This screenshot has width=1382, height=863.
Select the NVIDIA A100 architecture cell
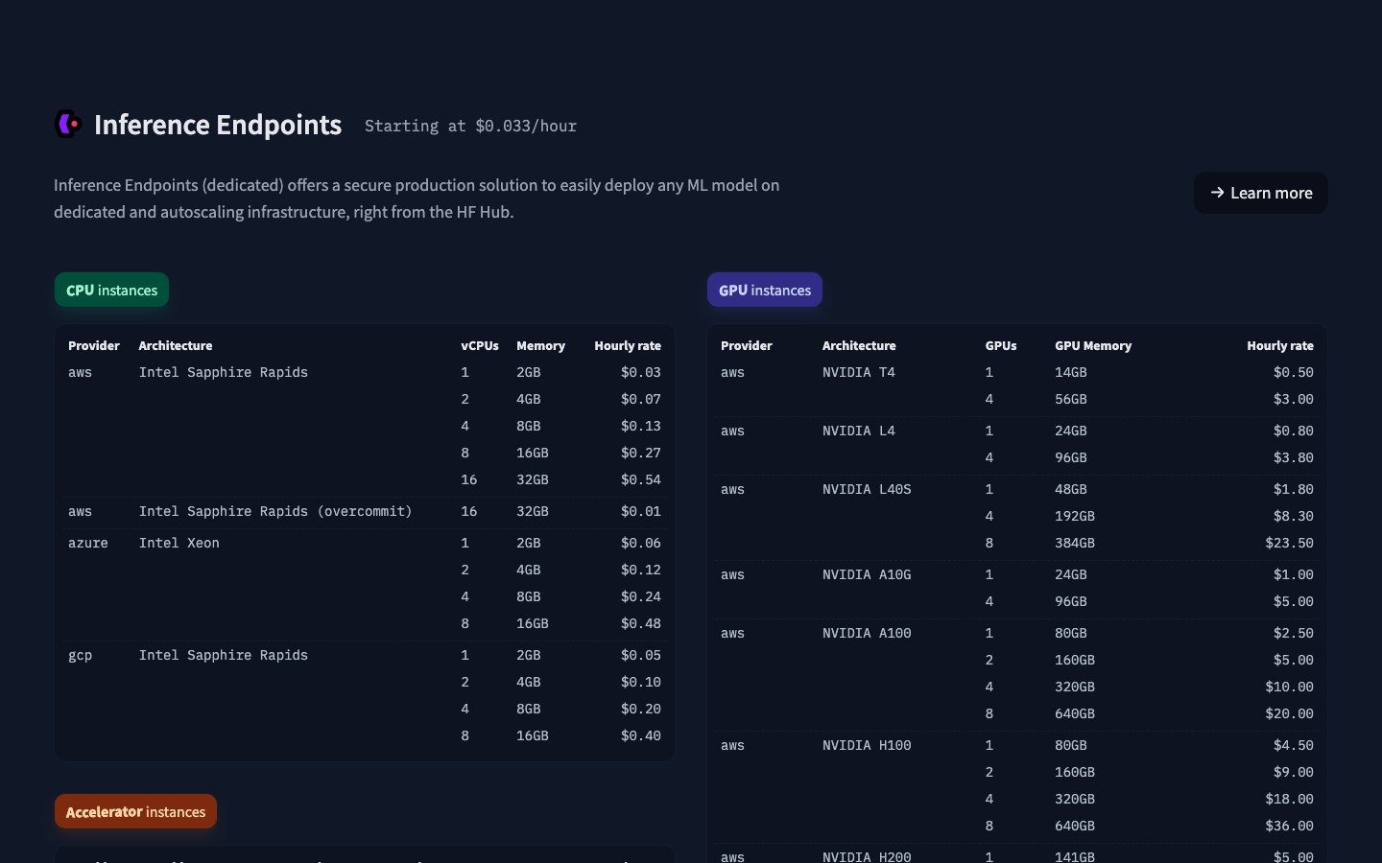[867, 633]
